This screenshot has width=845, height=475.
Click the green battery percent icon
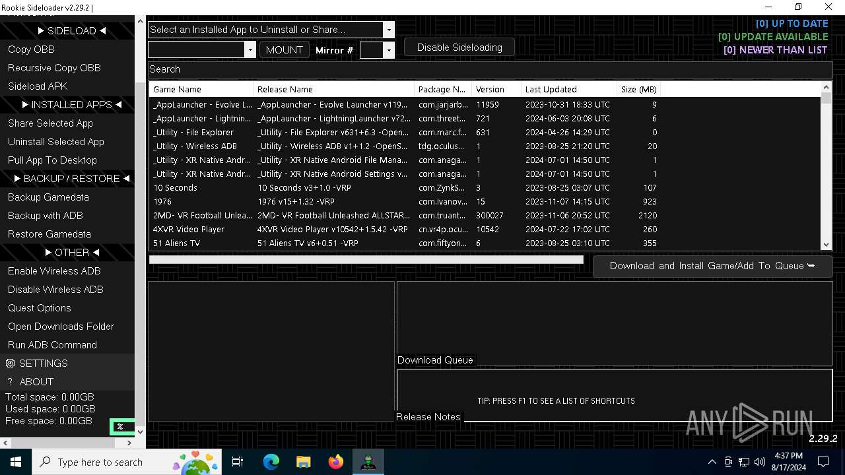point(121,427)
